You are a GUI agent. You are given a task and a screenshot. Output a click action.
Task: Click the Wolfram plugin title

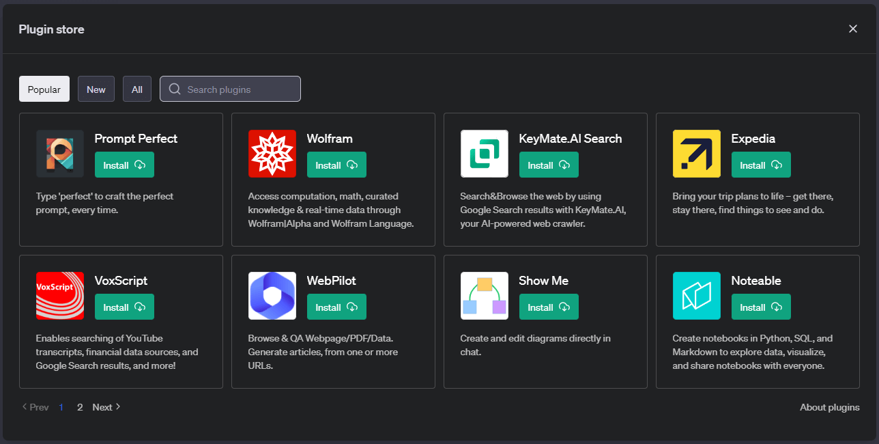330,139
